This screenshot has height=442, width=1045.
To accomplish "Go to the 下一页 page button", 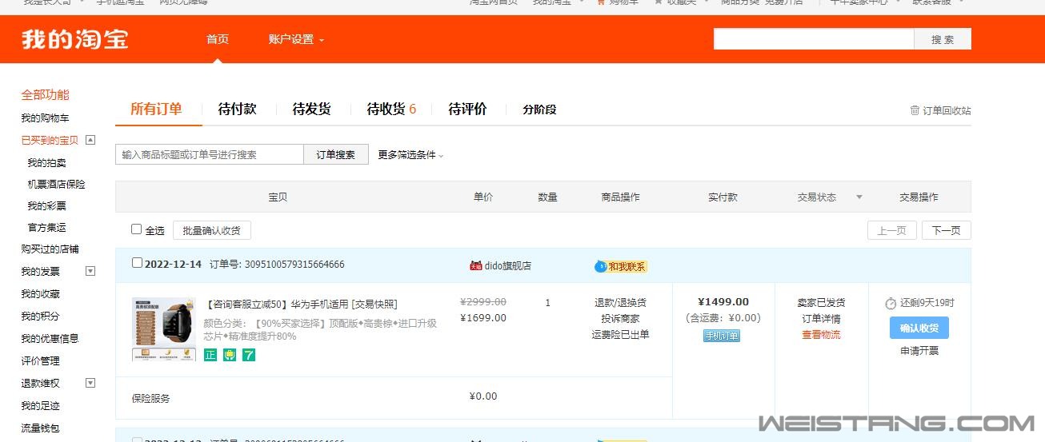I will [x=946, y=230].
